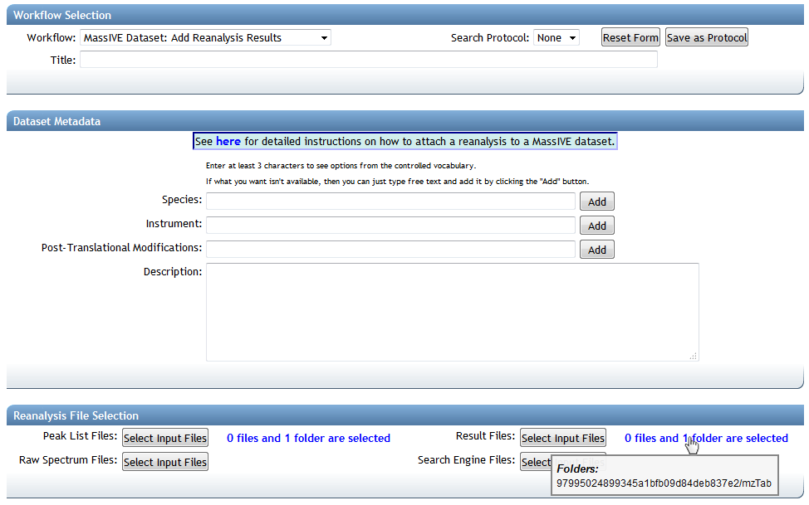Click the Search Engine Files select button
This screenshot has width=809, height=505.
[x=535, y=462]
